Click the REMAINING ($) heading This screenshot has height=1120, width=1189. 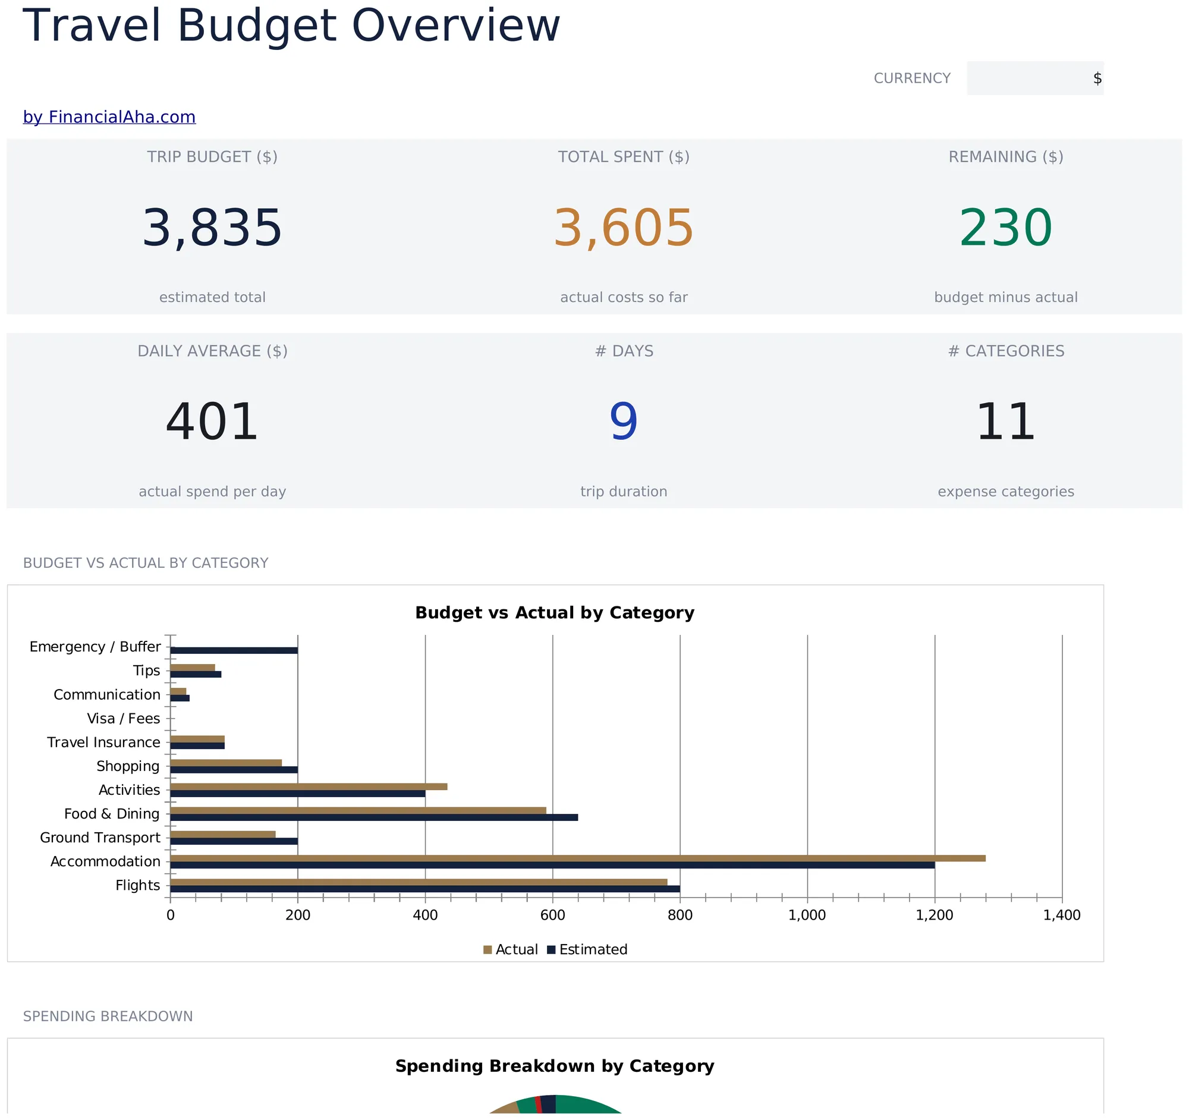click(1006, 158)
